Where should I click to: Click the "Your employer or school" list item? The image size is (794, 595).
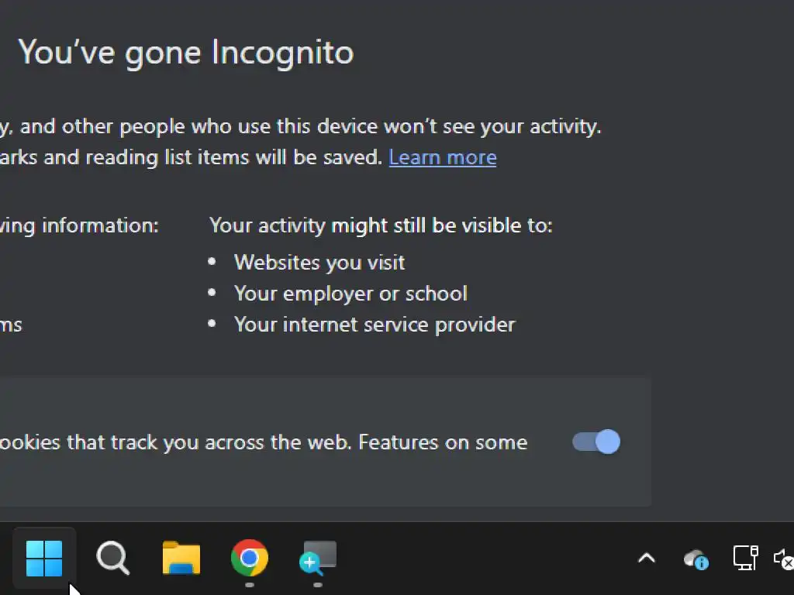[350, 294]
